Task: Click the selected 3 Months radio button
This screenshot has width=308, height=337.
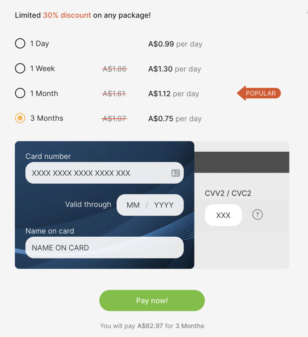Action: pyautogui.click(x=20, y=118)
